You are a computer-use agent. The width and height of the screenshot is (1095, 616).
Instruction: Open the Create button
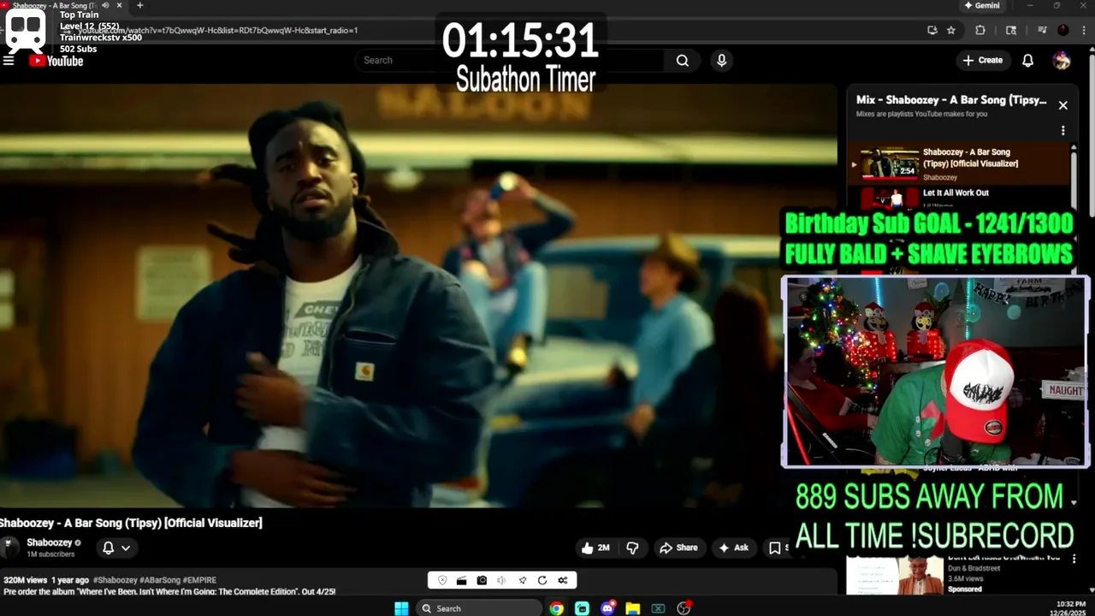coord(982,61)
